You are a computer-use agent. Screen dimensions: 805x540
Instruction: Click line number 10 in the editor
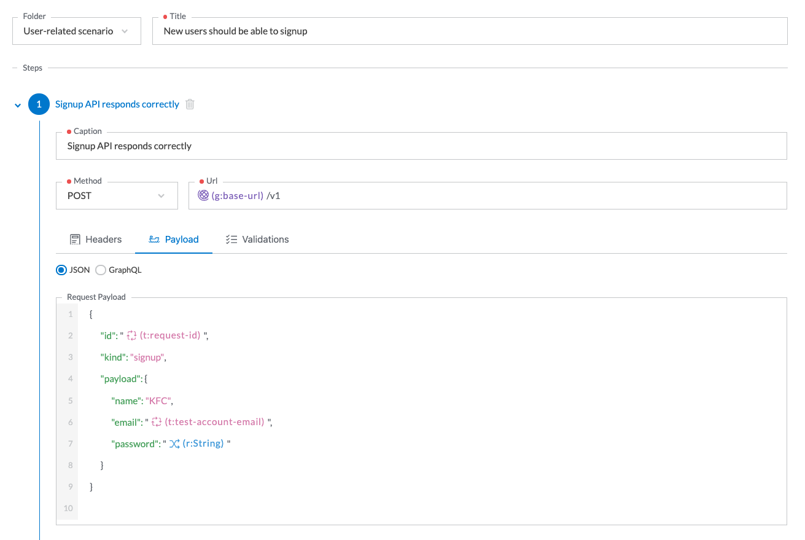68,508
